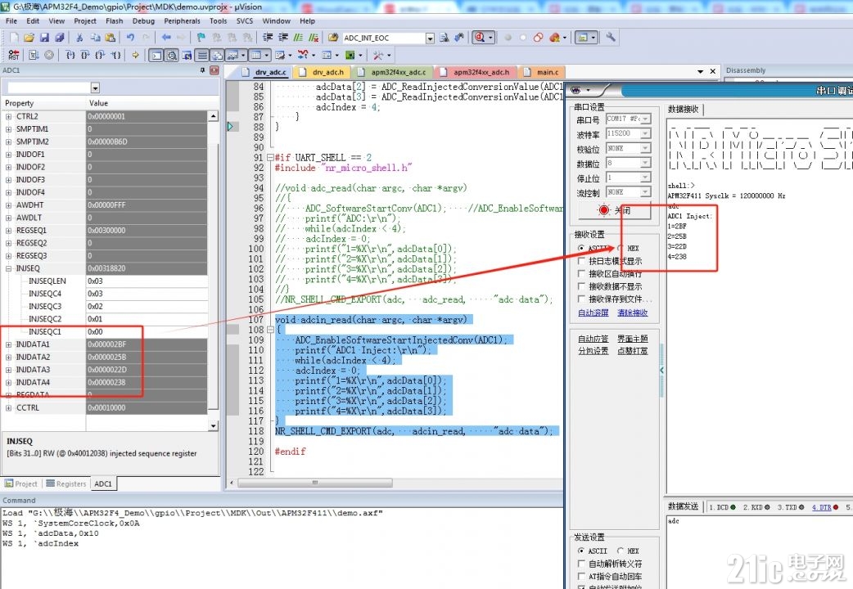Enable the 自动解析转义符 checkbox

[581, 564]
